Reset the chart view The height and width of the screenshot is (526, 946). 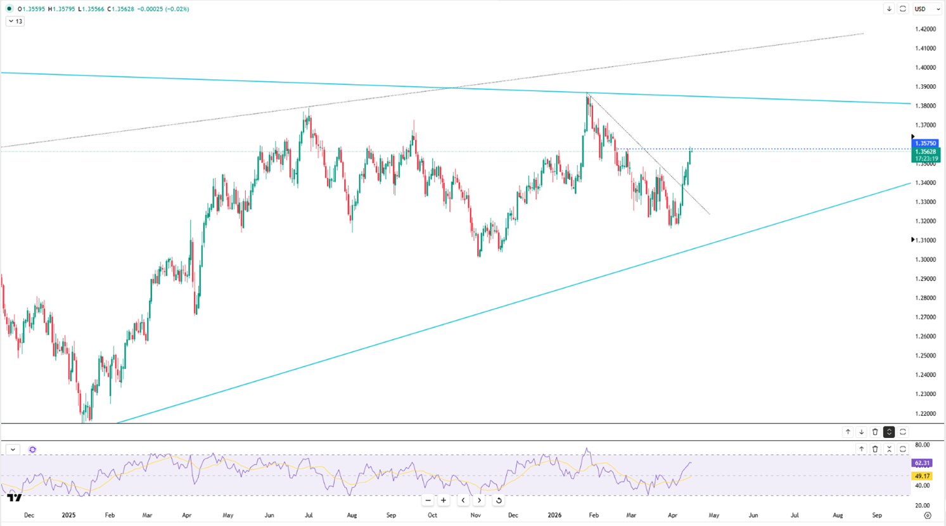coord(499,501)
